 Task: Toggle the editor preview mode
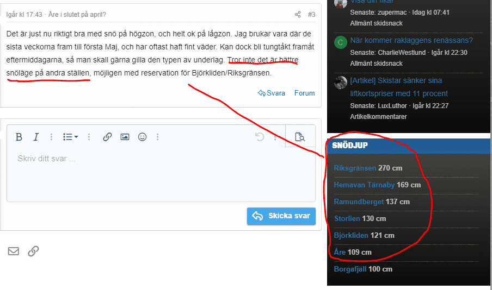click(299, 137)
